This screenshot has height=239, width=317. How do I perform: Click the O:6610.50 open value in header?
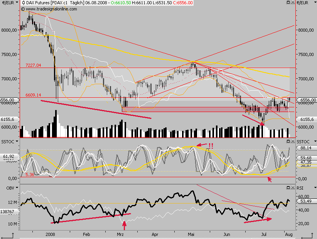point(121,3)
